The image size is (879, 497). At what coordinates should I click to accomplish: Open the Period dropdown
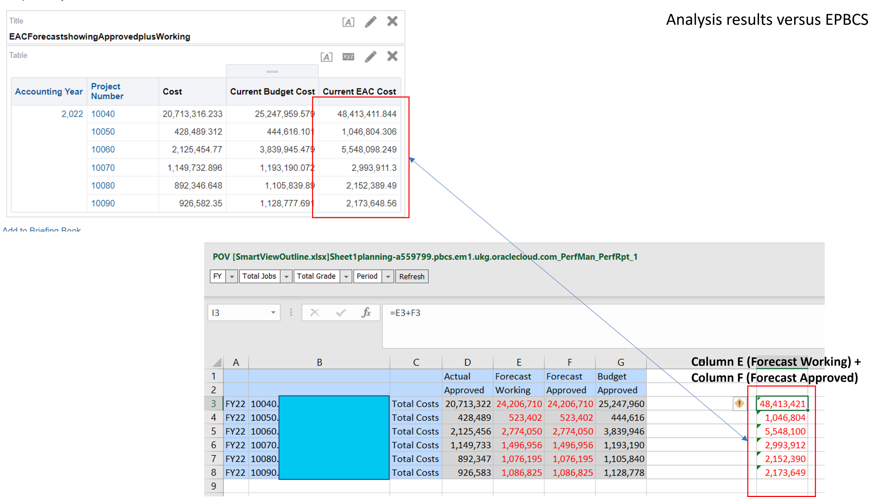388,276
